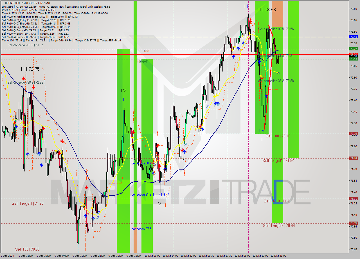
Task: Click the '12 Dec 21:00' time axis label
Action: point(278,256)
